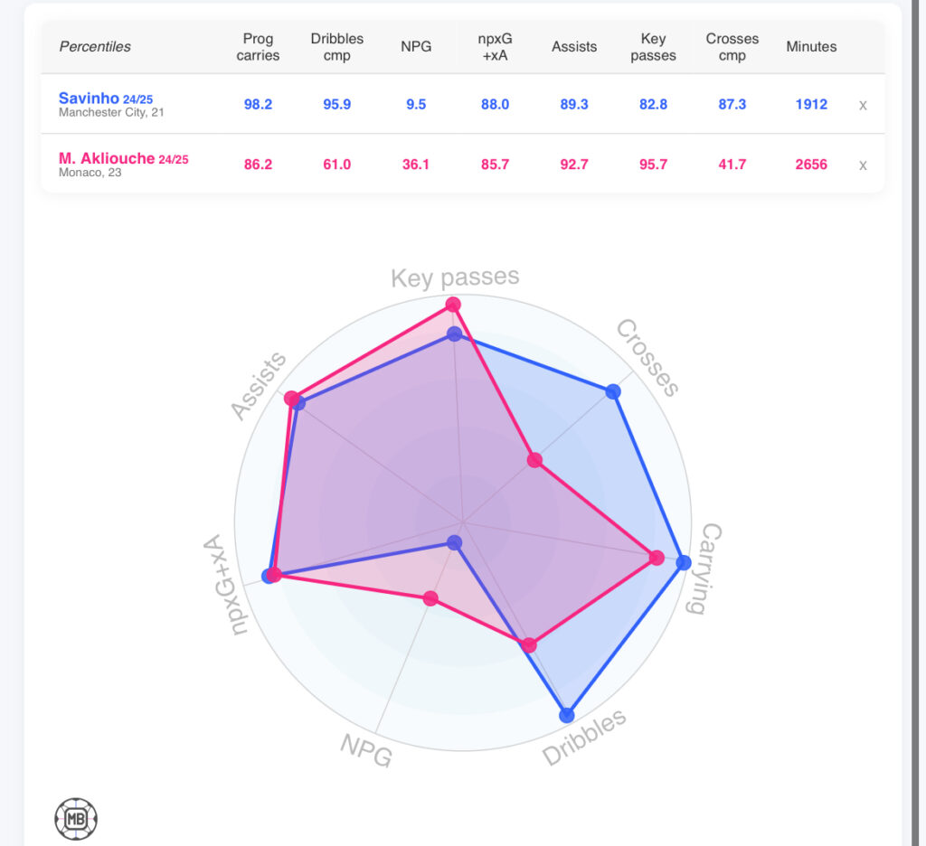Click Akliouche's pink Key passes radar point
This screenshot has width=926, height=846.
click(453, 305)
